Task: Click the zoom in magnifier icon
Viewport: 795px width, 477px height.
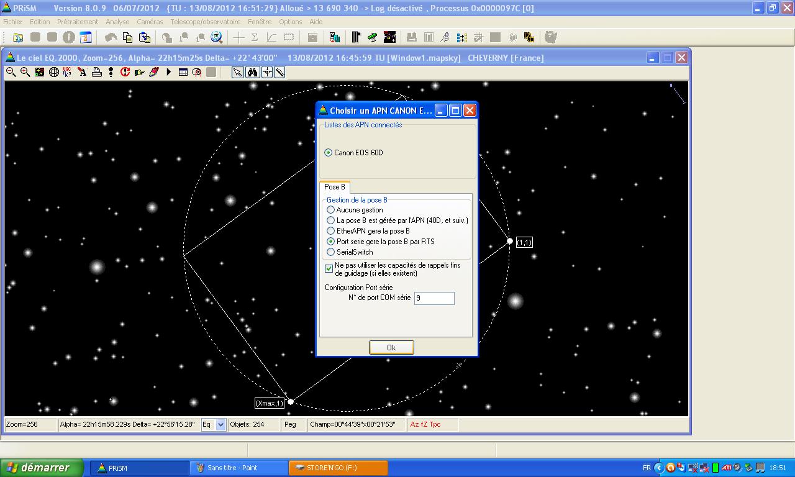Action: point(25,72)
